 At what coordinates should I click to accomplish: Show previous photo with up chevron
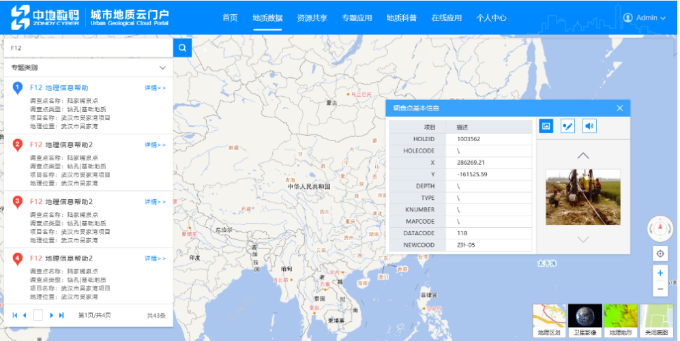click(583, 155)
